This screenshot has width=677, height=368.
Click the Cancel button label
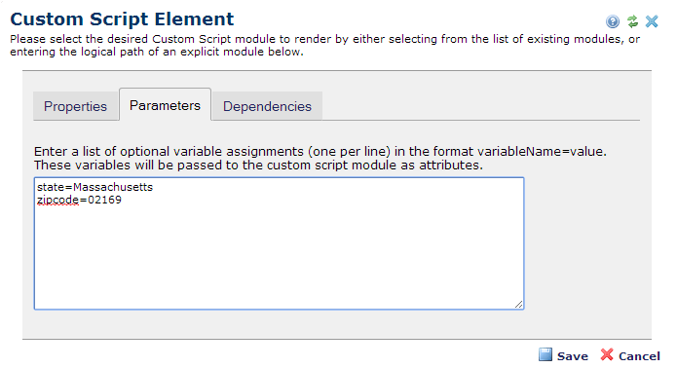point(639,356)
